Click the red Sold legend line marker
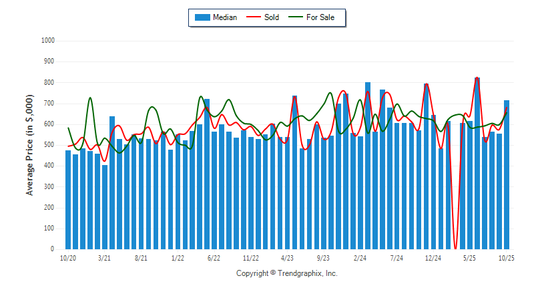The image size is (534, 290). [254, 17]
